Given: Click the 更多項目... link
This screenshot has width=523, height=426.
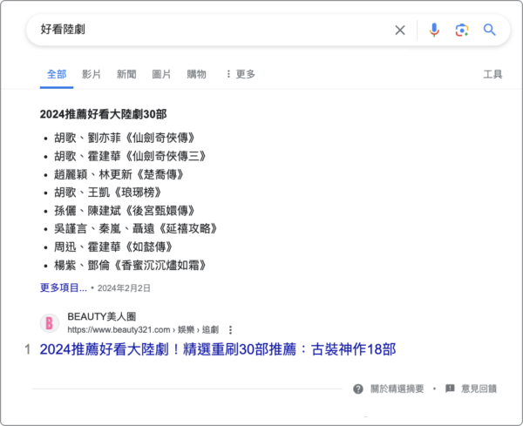Looking at the screenshot, I should [x=64, y=287].
